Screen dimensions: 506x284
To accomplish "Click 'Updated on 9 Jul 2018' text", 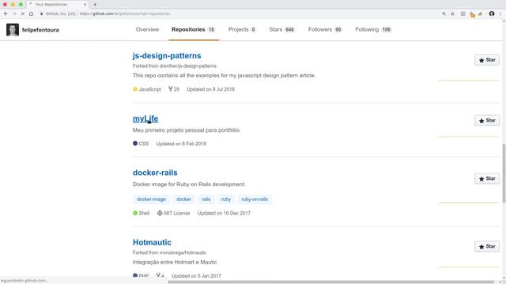I will [x=210, y=89].
